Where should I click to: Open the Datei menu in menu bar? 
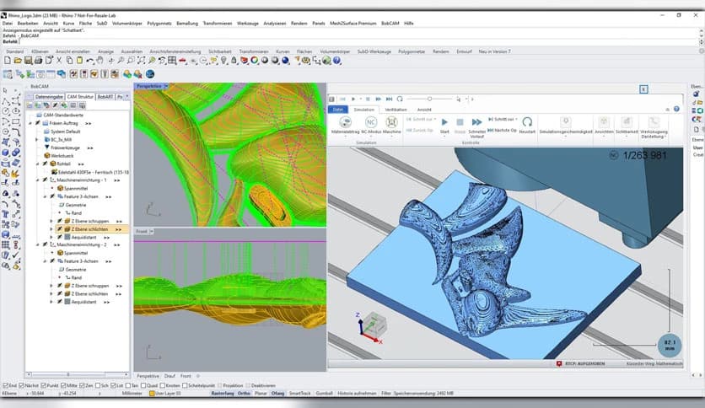8,24
